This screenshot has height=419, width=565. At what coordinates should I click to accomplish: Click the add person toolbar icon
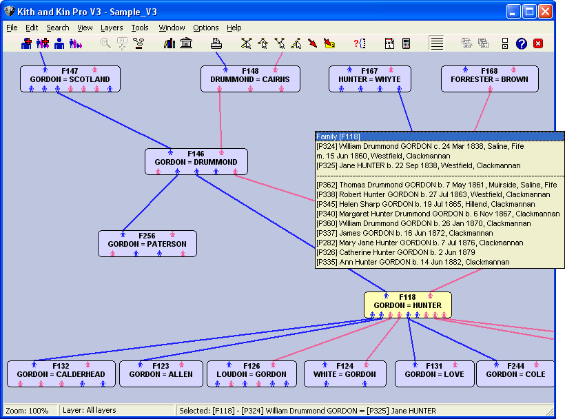(x=26, y=43)
